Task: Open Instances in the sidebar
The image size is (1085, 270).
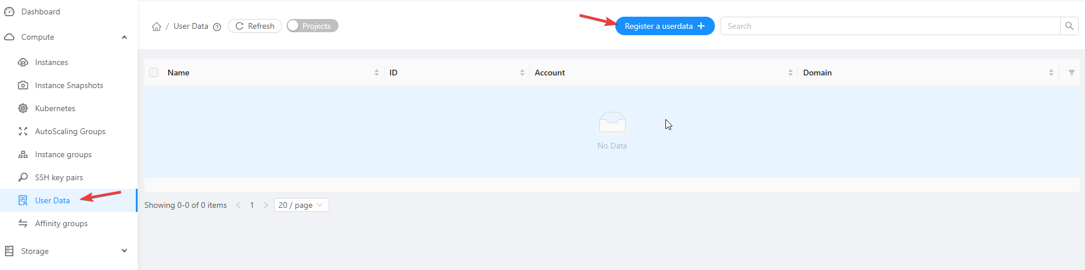Action: coord(51,62)
